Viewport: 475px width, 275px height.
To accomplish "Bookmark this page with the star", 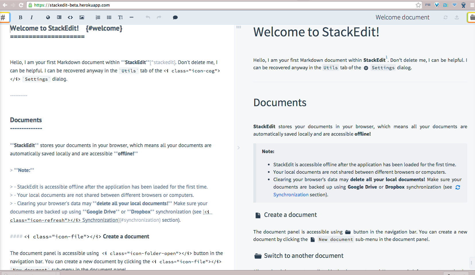I will (418, 5).
